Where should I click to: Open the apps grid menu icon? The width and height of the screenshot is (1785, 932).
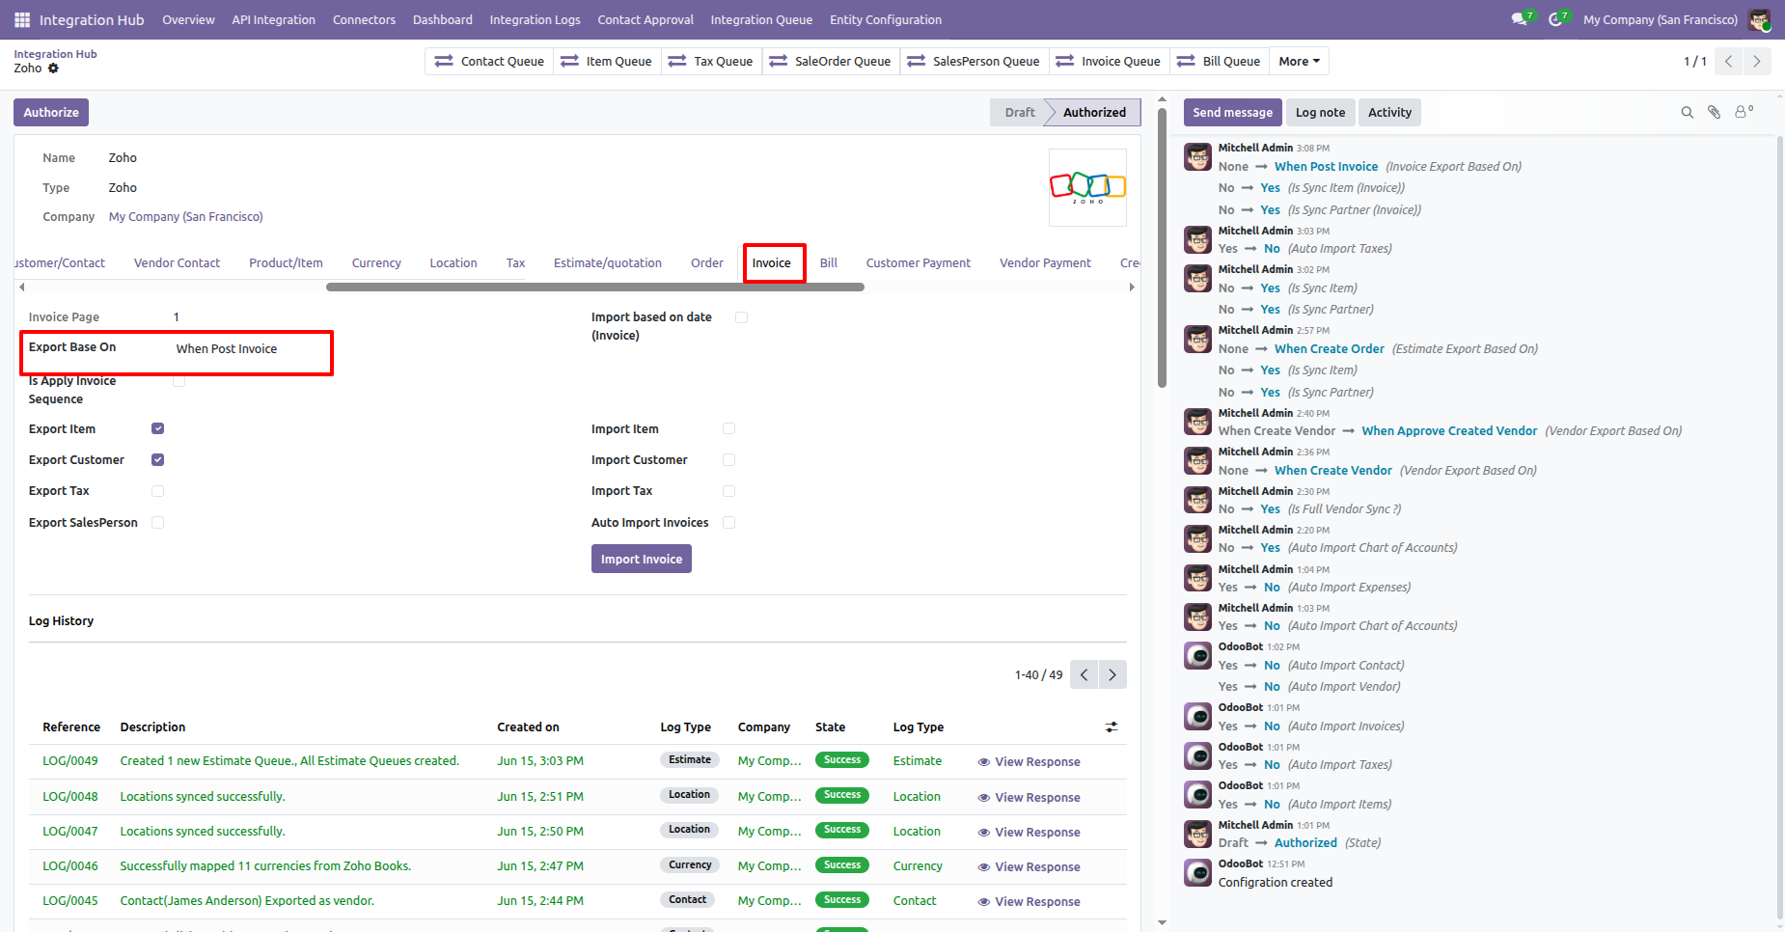click(x=22, y=19)
